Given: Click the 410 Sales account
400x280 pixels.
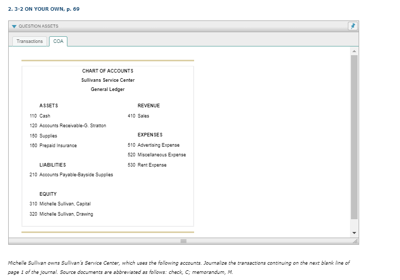Looking at the screenshot, I should click(x=138, y=116).
